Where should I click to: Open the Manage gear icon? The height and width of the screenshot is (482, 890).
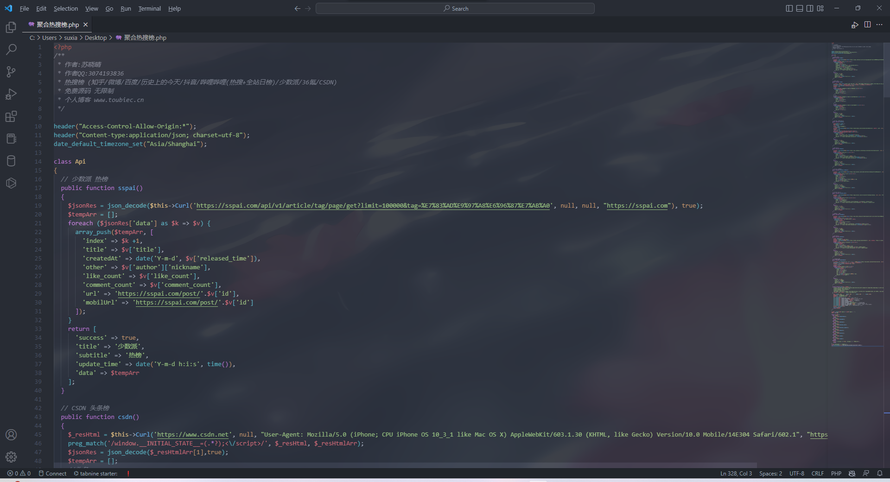coord(11,457)
